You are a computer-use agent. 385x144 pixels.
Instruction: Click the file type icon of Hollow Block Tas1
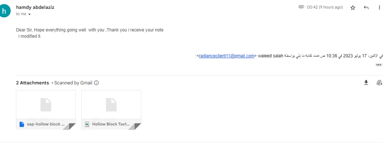click(87, 124)
